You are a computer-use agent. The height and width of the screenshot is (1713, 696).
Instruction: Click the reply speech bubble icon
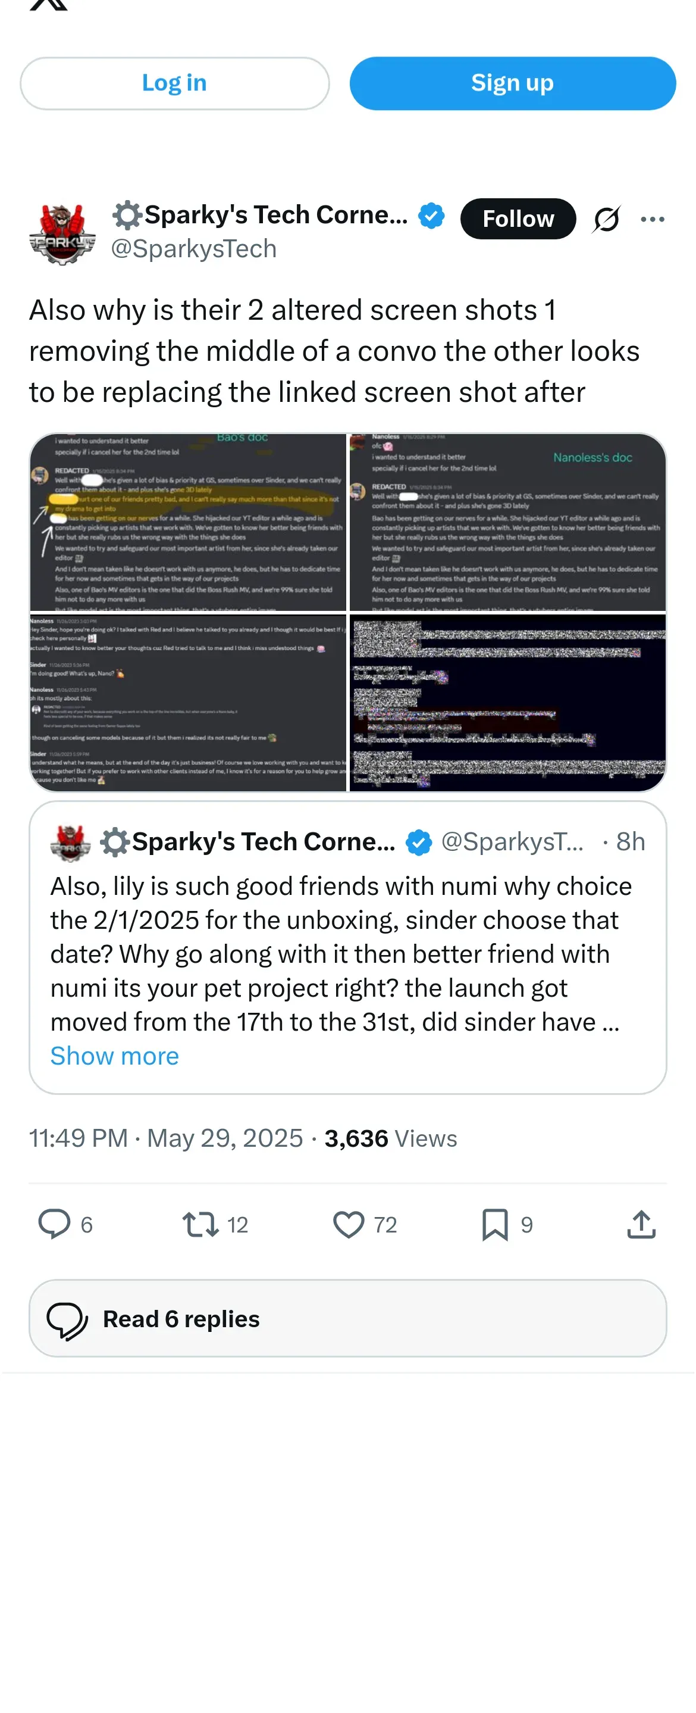pos(54,1224)
